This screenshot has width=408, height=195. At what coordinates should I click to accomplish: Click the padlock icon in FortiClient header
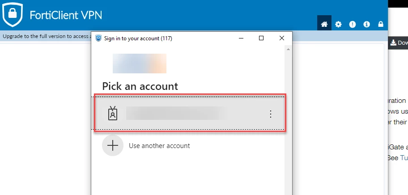pos(381,24)
